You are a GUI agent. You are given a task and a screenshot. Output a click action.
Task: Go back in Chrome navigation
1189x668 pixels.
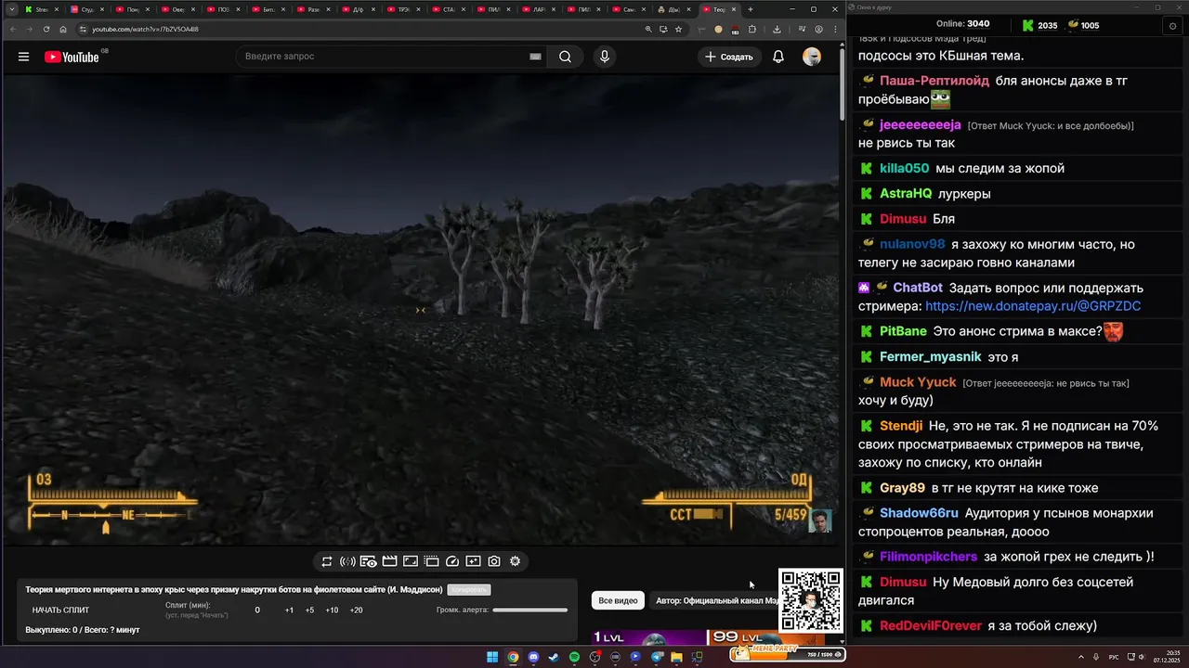[14, 29]
